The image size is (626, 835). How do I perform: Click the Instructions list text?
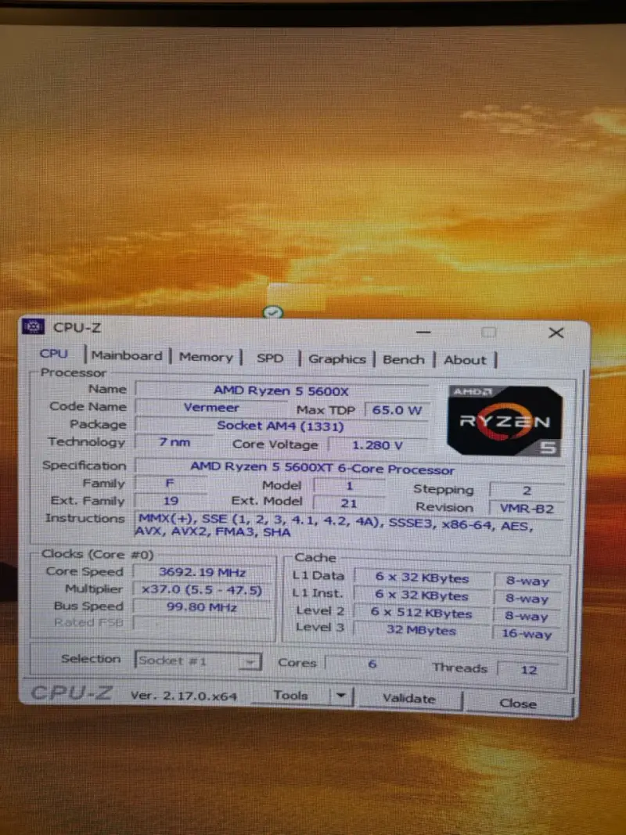click(x=334, y=524)
